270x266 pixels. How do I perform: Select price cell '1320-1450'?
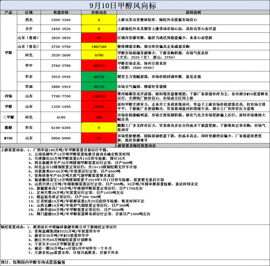61,106
